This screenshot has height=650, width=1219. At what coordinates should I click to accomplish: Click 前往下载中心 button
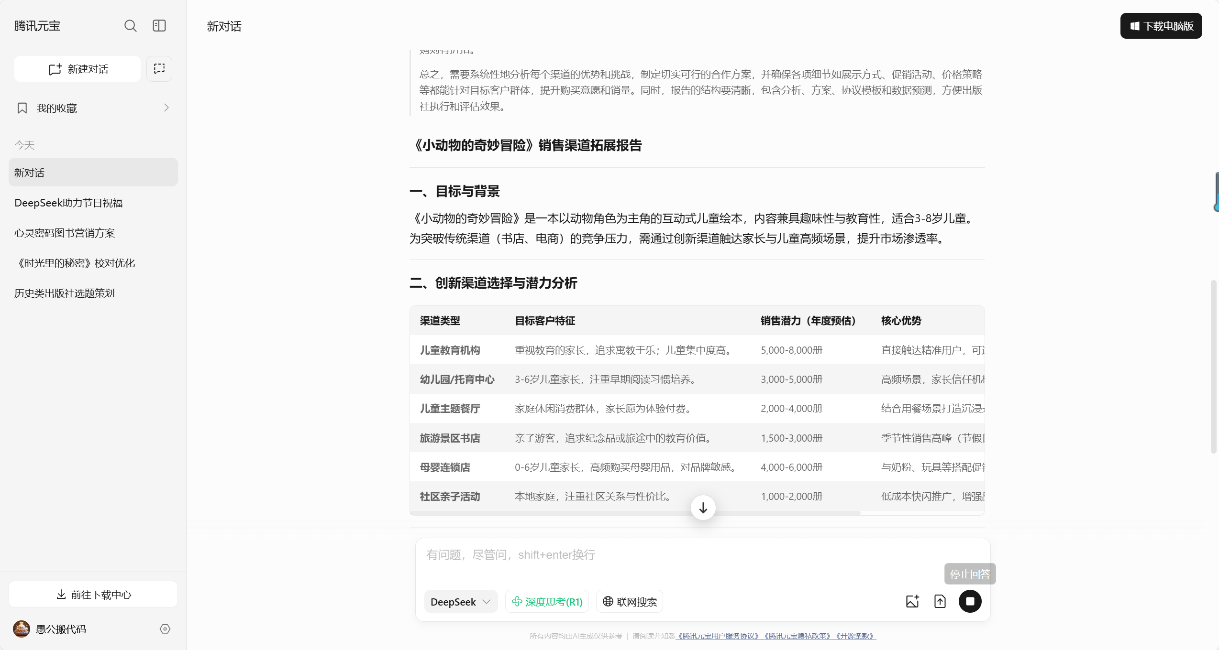[93, 595]
